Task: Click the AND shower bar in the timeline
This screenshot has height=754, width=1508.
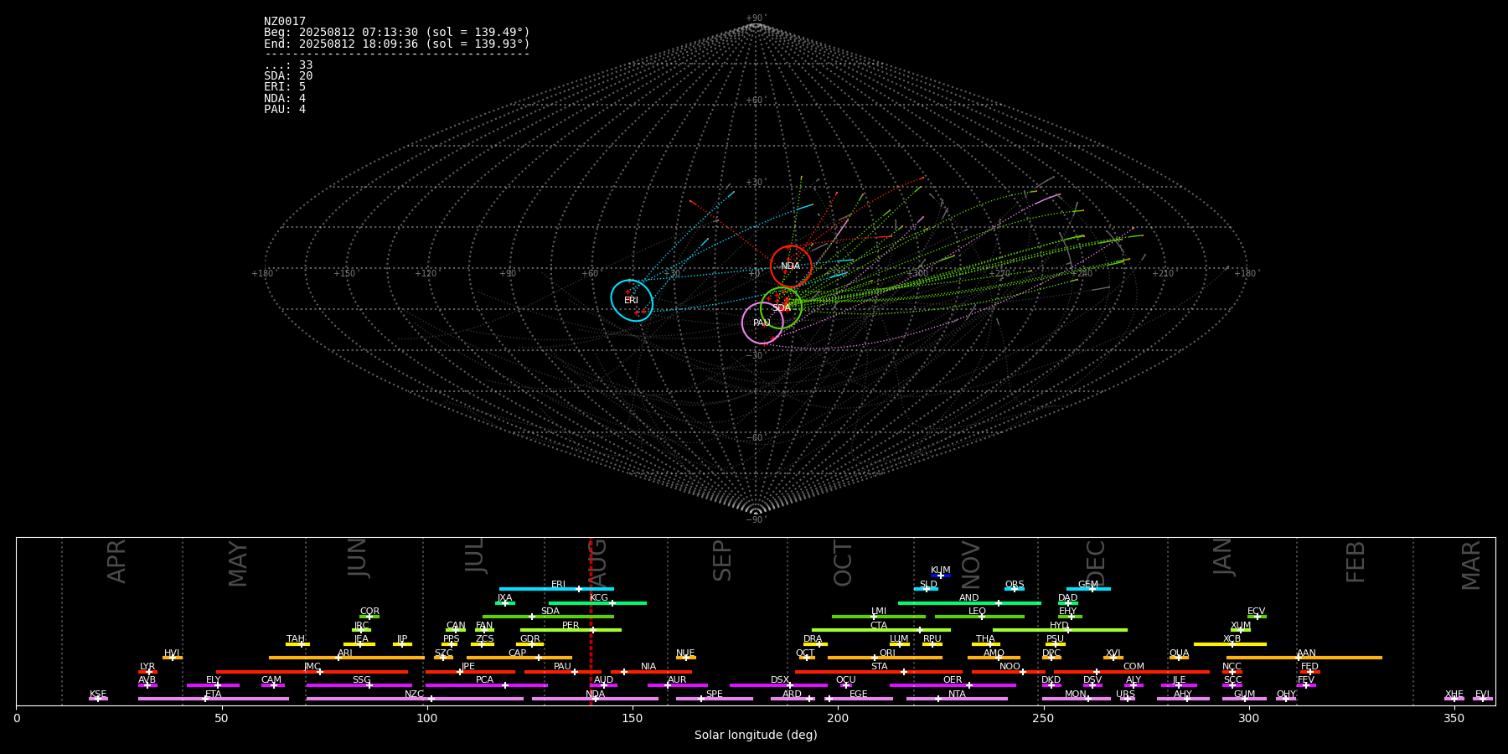Action: (969, 602)
